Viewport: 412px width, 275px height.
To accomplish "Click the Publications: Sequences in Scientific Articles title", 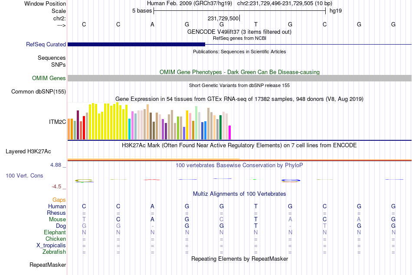I will (x=239, y=52).
